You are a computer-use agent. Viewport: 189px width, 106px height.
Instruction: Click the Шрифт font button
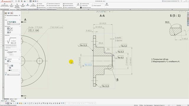point(11,55)
